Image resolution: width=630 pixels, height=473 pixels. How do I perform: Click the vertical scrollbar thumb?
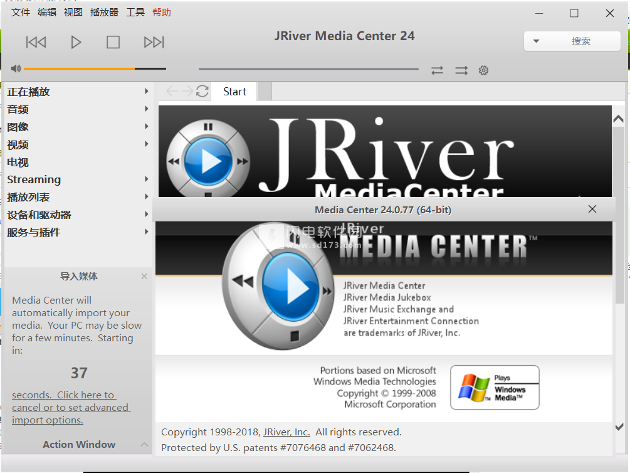click(619, 215)
